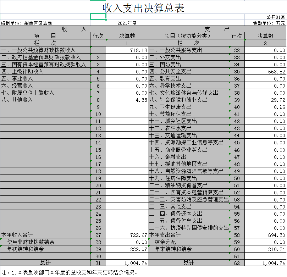Select the 编制单位：柴桑区司法局 cell
The image size is (287, 277).
pyautogui.click(x=27, y=23)
